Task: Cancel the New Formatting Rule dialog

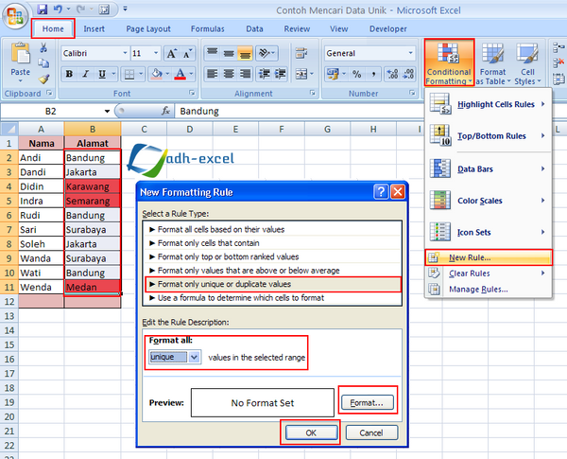Action: pos(371,433)
